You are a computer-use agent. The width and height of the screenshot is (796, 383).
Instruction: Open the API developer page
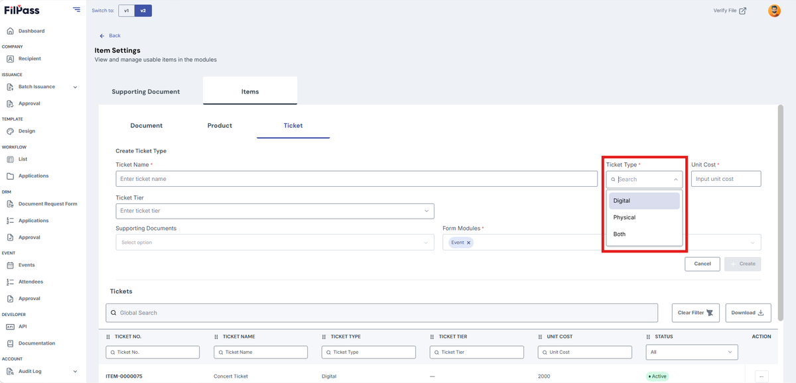coord(23,327)
